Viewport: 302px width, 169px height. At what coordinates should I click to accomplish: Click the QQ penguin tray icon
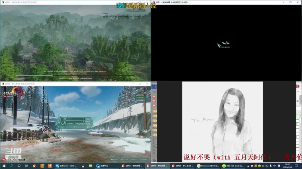click(x=248, y=166)
